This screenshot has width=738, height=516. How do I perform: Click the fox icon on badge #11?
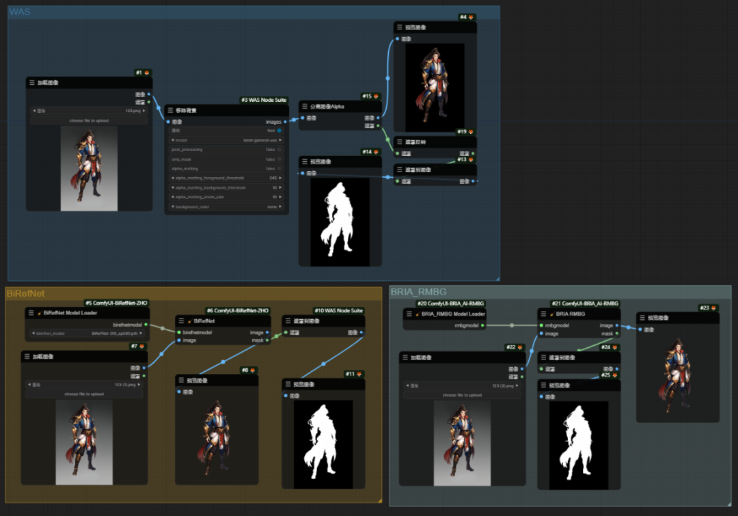(x=359, y=374)
